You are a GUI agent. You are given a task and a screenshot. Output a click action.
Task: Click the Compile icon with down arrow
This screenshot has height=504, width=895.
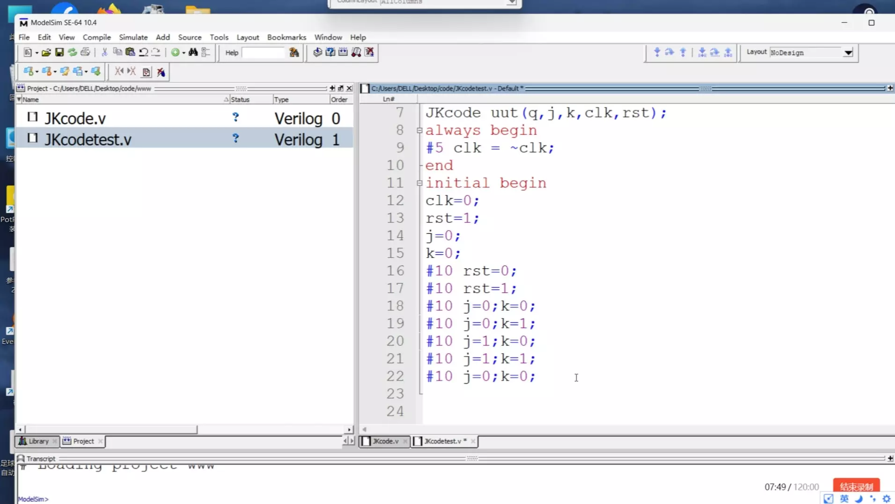click(x=317, y=52)
